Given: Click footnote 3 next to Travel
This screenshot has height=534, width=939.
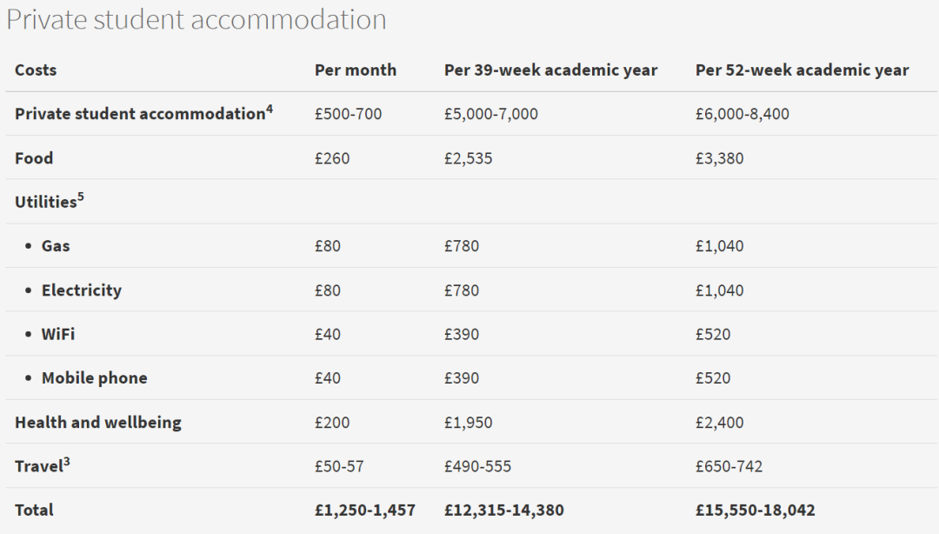Looking at the screenshot, I should (x=67, y=461).
